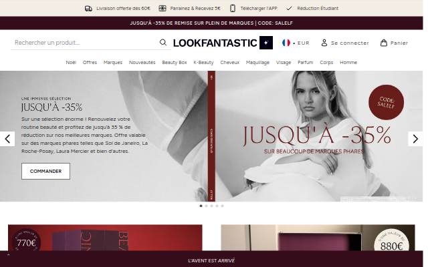Click the COMMANDER button
Image resolution: width=428 pixels, height=267 pixels.
click(45, 171)
